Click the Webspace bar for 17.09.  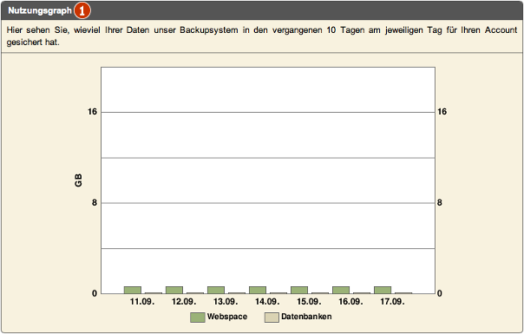click(x=383, y=290)
